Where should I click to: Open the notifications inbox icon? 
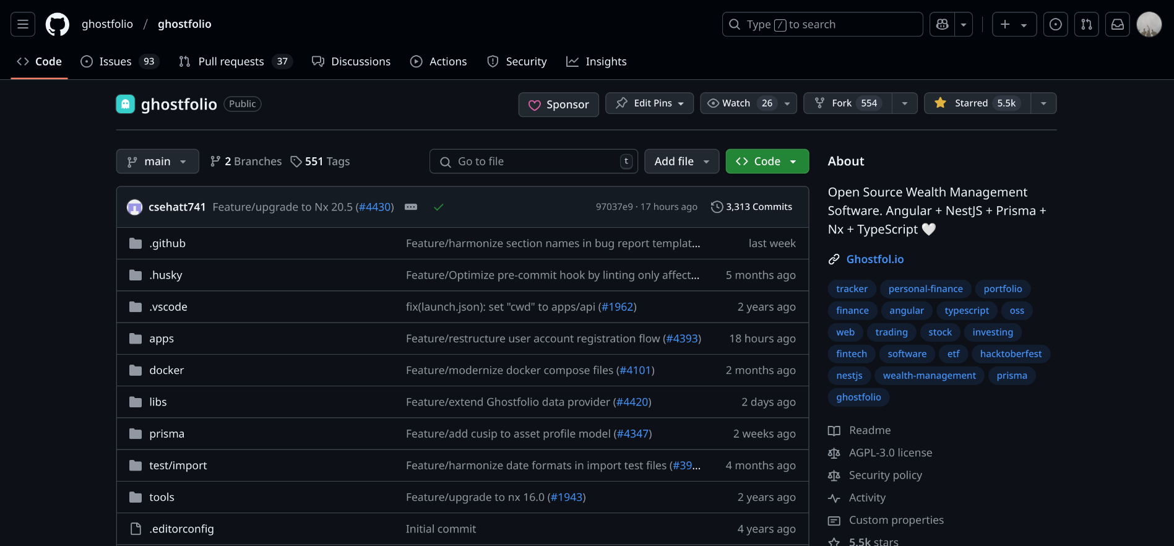tap(1118, 24)
